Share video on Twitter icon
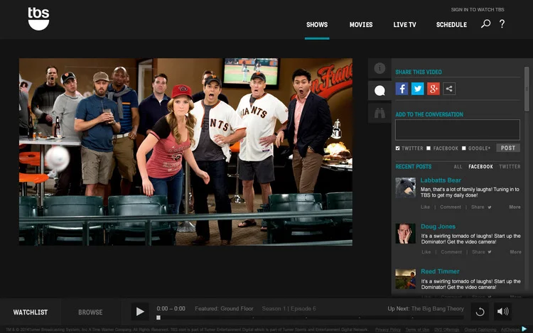533x333 pixels. click(417, 89)
